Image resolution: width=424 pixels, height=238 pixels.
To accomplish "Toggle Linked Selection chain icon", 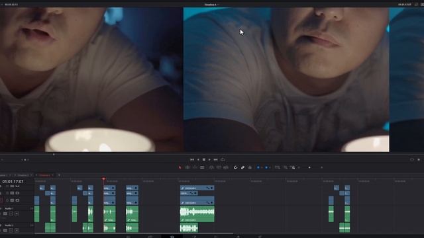I will tap(243, 167).
